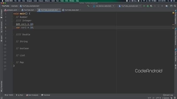Click the yellow analysis status indicator
The height and width of the screenshot is (99, 177).
pyautogui.click(x=173, y=13)
